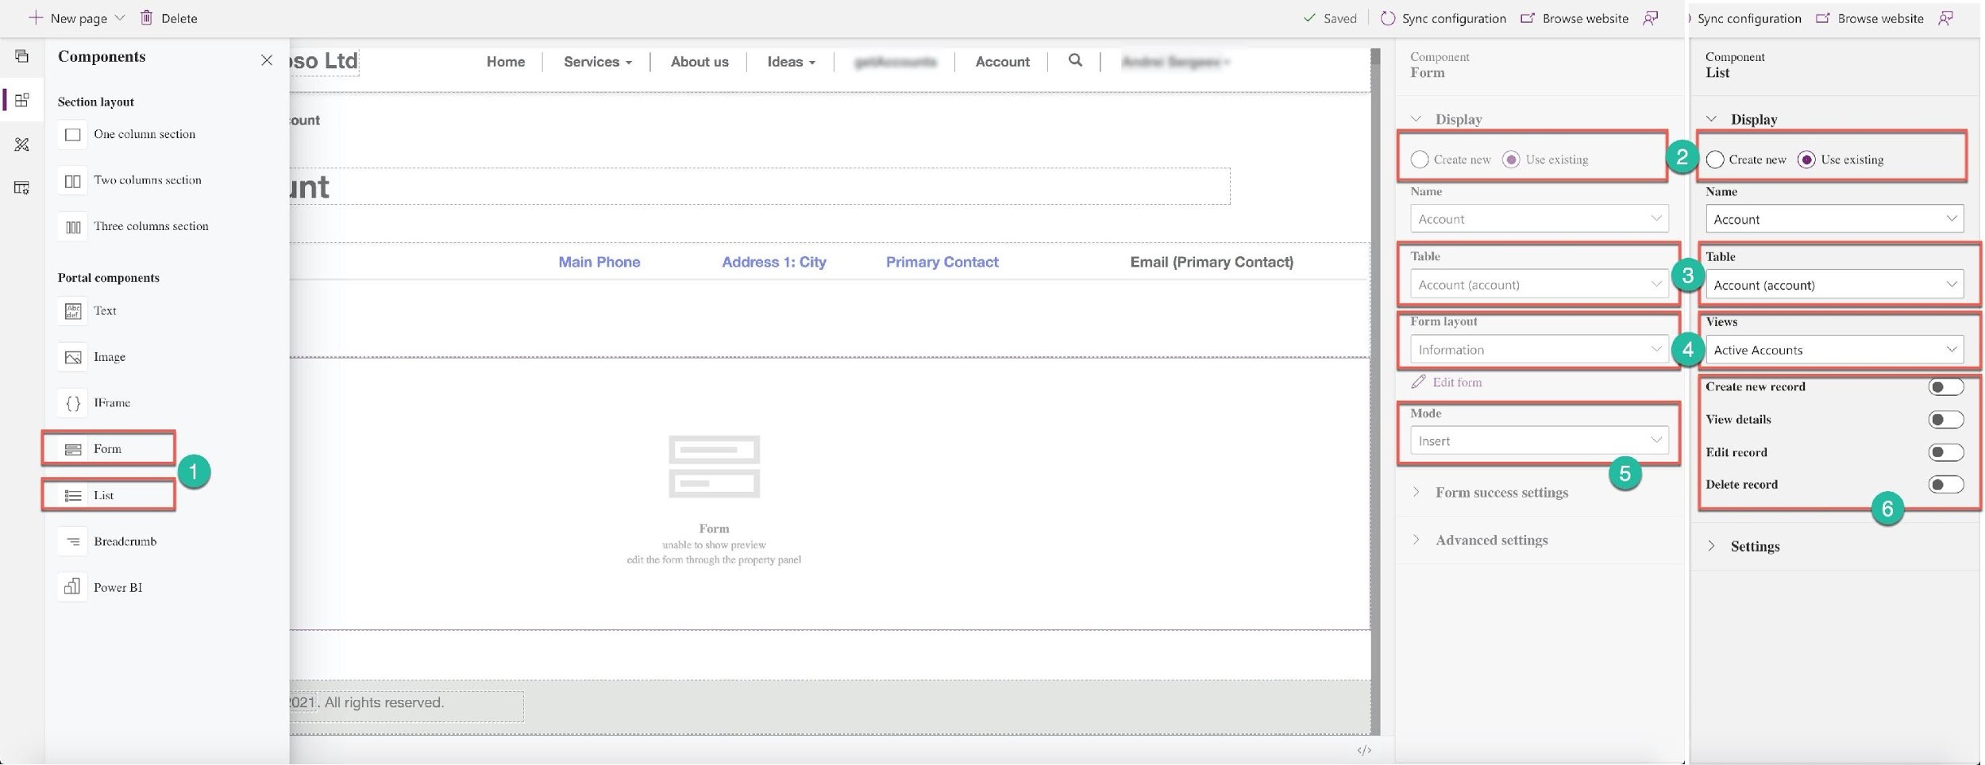Click the persona icon beside Browse website, Form panel
The height and width of the screenshot is (765, 1985).
coord(1651,18)
